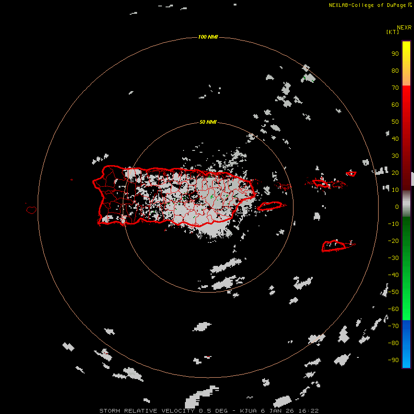Click the -10 value on velocity scale
The width and height of the screenshot is (414, 414).
click(x=393, y=224)
